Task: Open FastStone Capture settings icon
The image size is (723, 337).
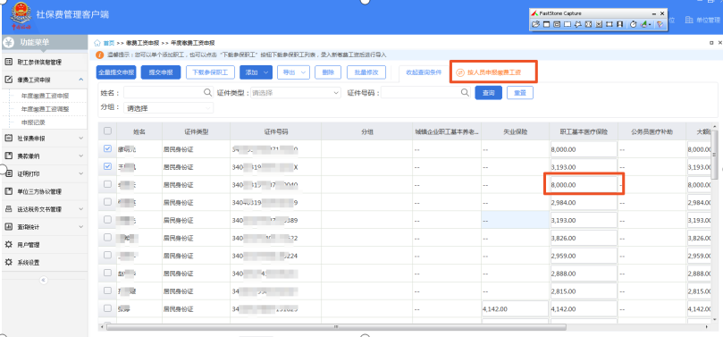Action: pyautogui.click(x=660, y=24)
